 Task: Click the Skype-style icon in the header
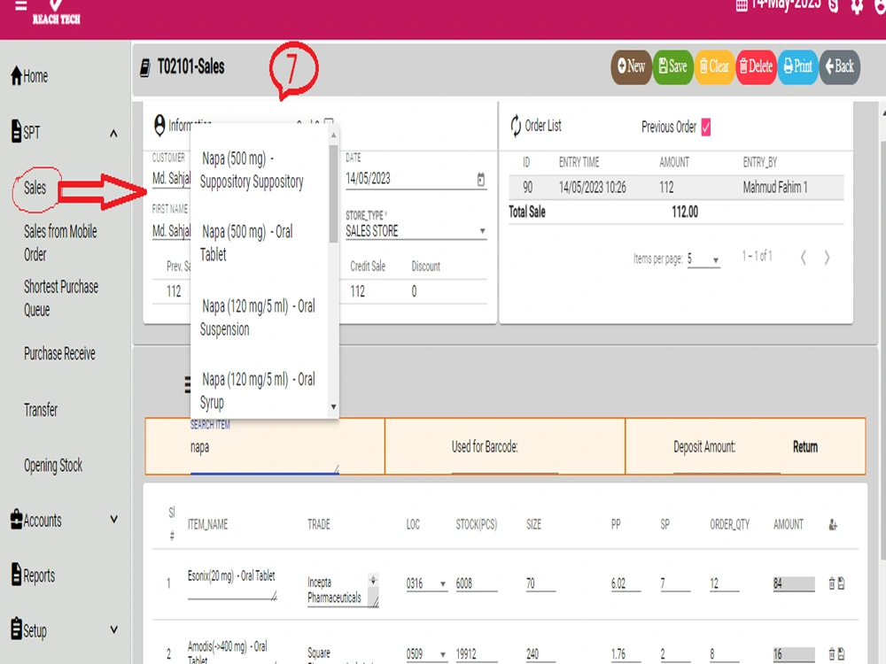pyautogui.click(x=834, y=5)
